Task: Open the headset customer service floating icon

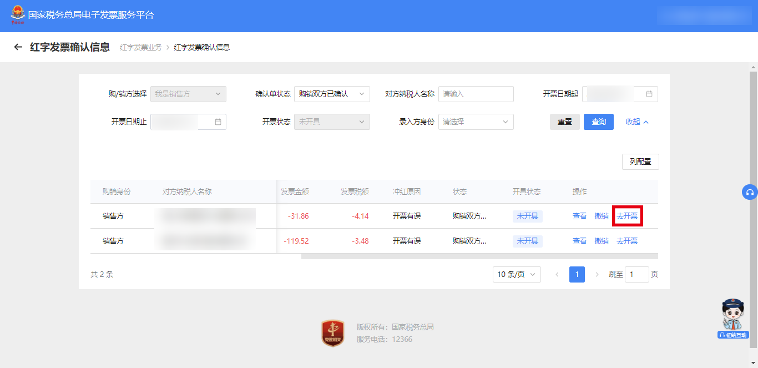Action: 750,192
